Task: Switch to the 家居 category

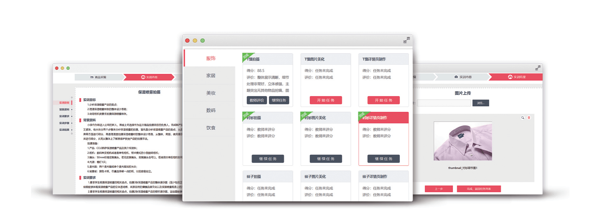Action: (211, 76)
